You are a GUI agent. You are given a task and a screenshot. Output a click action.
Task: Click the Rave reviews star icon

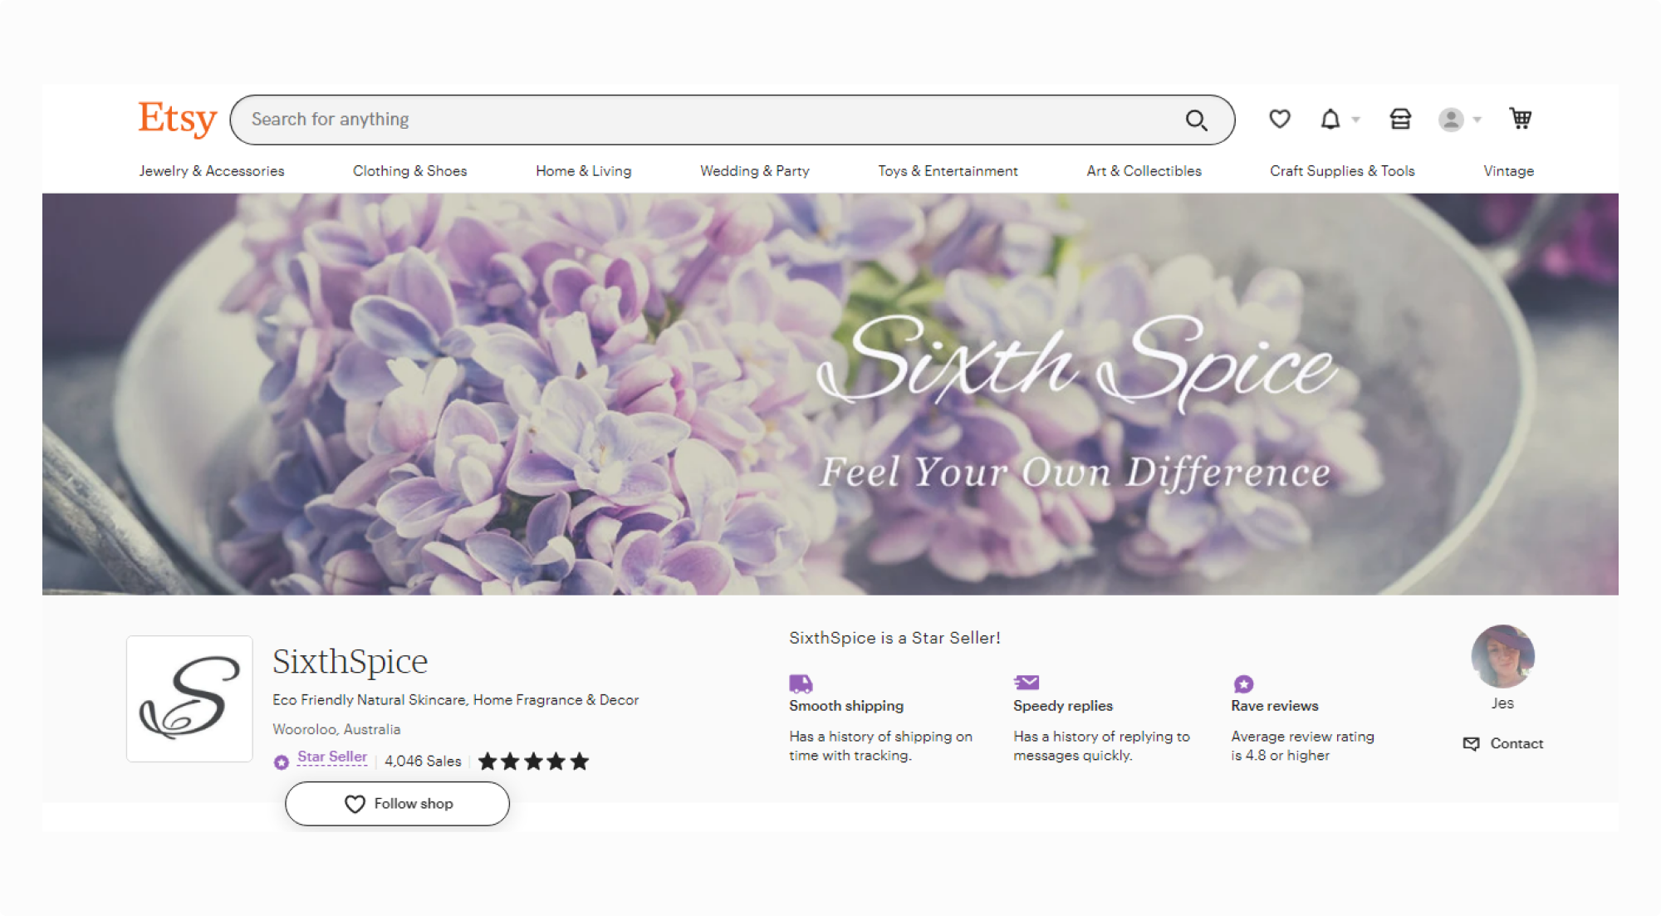1243,683
